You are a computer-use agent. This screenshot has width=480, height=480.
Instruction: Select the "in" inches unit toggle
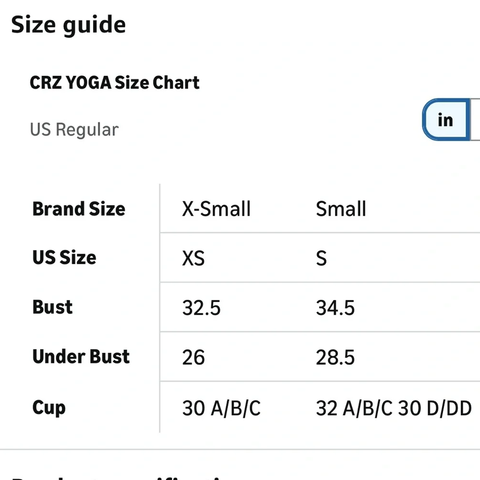click(445, 120)
